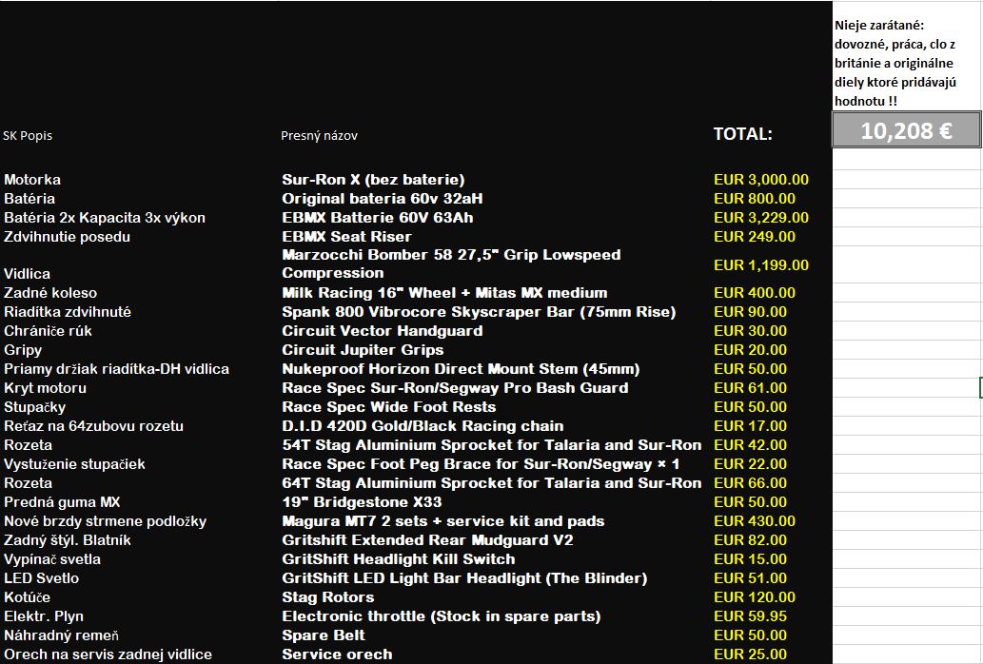Select the 'Gripy' cell
The height and width of the screenshot is (664, 983).
23,350
